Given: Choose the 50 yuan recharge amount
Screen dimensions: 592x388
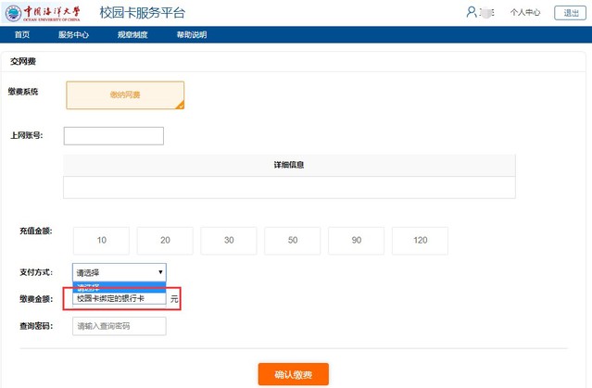Looking at the screenshot, I should (292, 241).
